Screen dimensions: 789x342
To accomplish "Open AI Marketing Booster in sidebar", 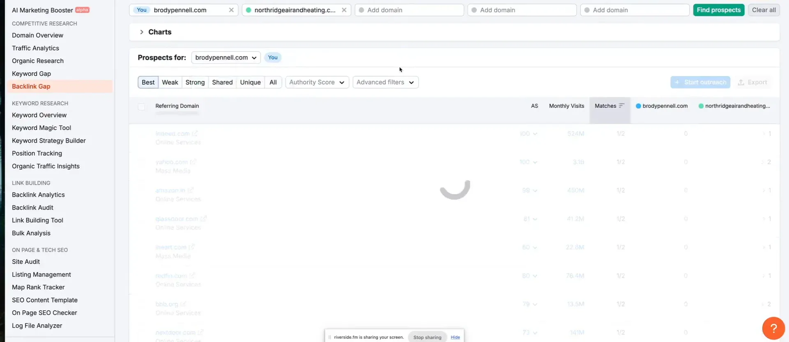I will [x=42, y=10].
